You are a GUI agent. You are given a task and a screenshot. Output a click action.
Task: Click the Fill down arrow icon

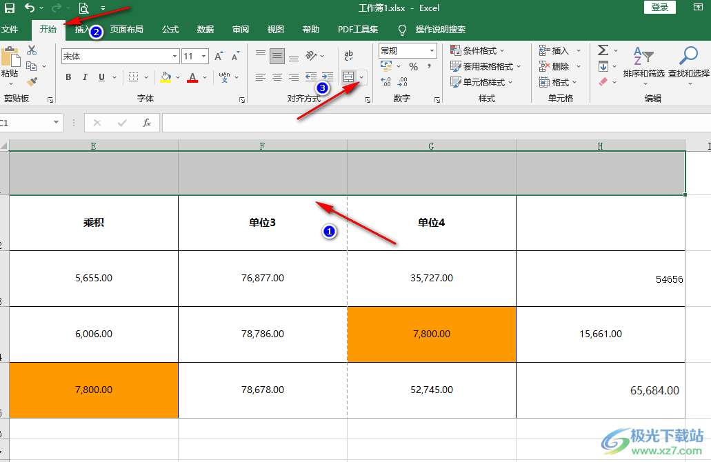click(603, 67)
